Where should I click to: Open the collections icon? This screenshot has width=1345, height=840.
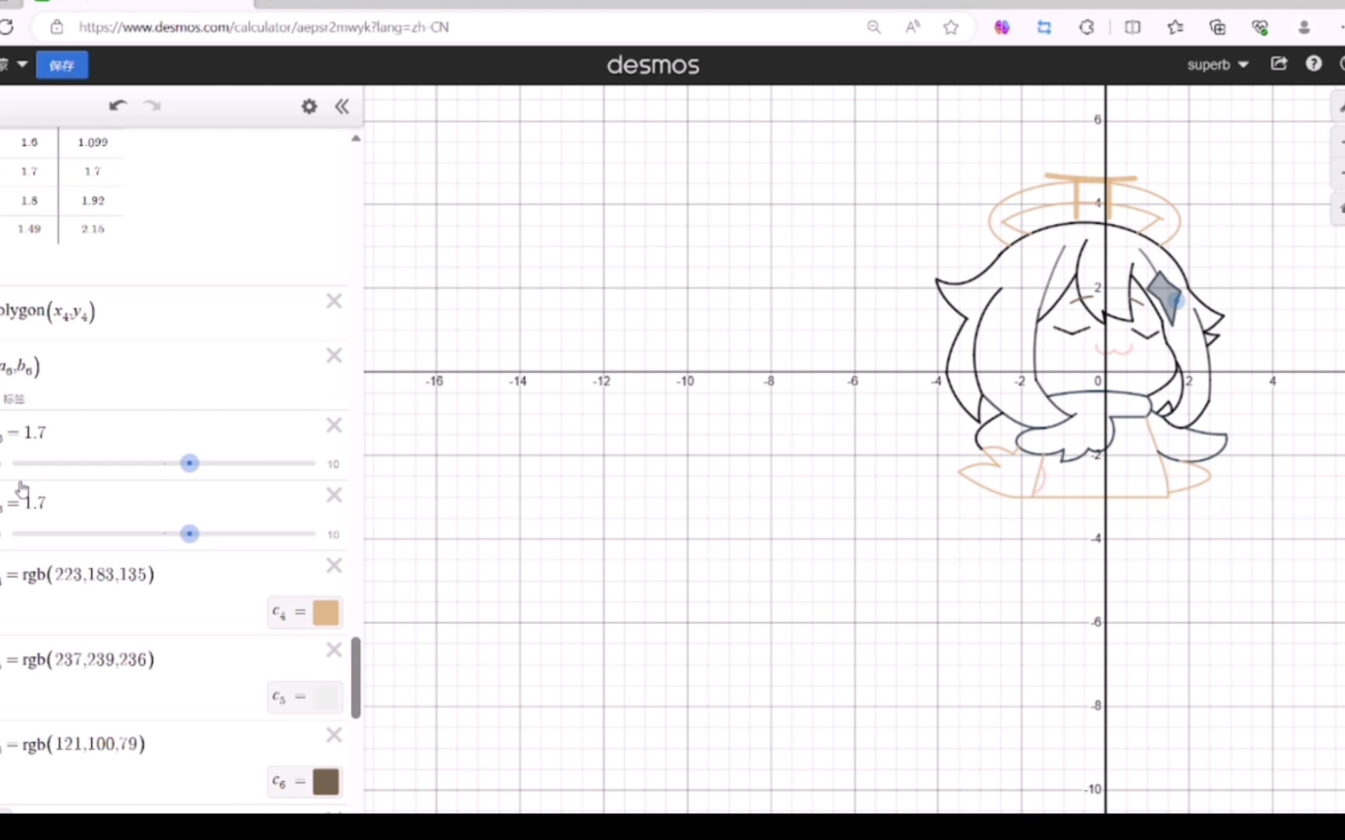[x=1217, y=27]
